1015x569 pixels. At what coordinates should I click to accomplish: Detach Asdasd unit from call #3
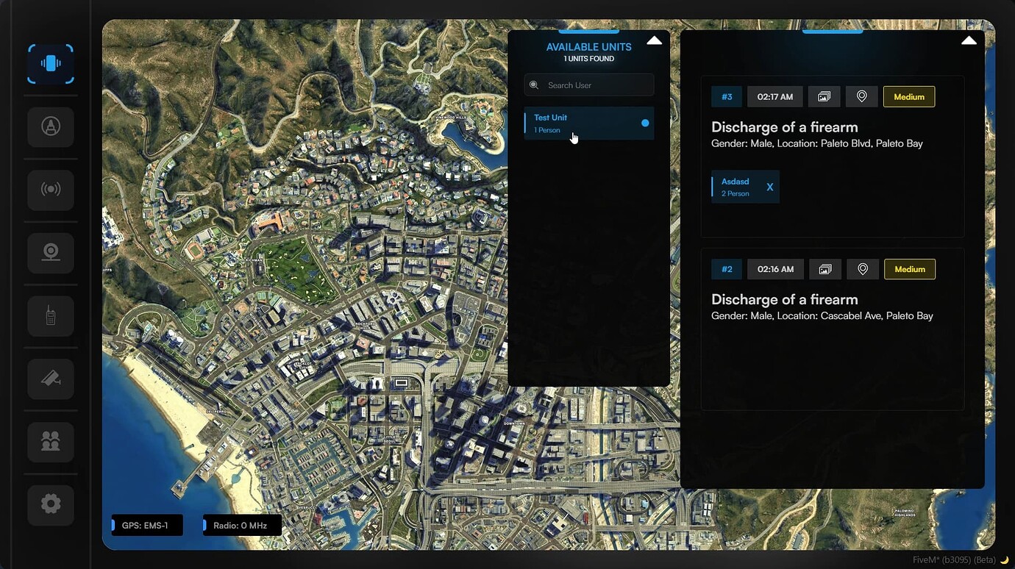[x=769, y=187]
